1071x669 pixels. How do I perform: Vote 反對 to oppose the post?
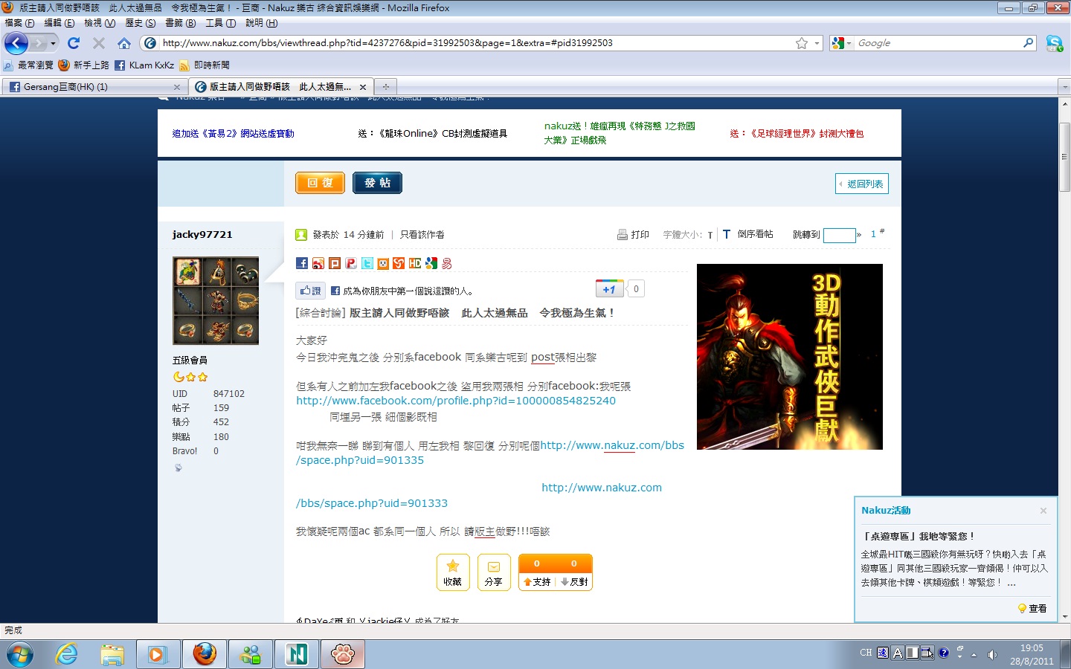pyautogui.click(x=574, y=582)
